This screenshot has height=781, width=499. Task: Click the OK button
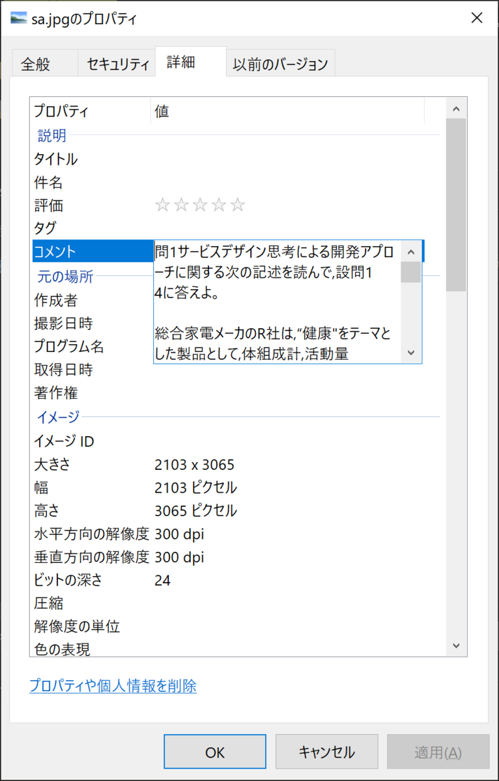(x=215, y=752)
